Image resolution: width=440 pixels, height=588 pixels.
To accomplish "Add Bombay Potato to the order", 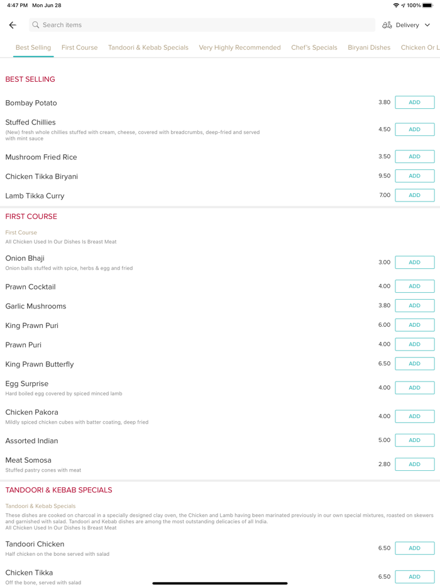I will pos(414,103).
